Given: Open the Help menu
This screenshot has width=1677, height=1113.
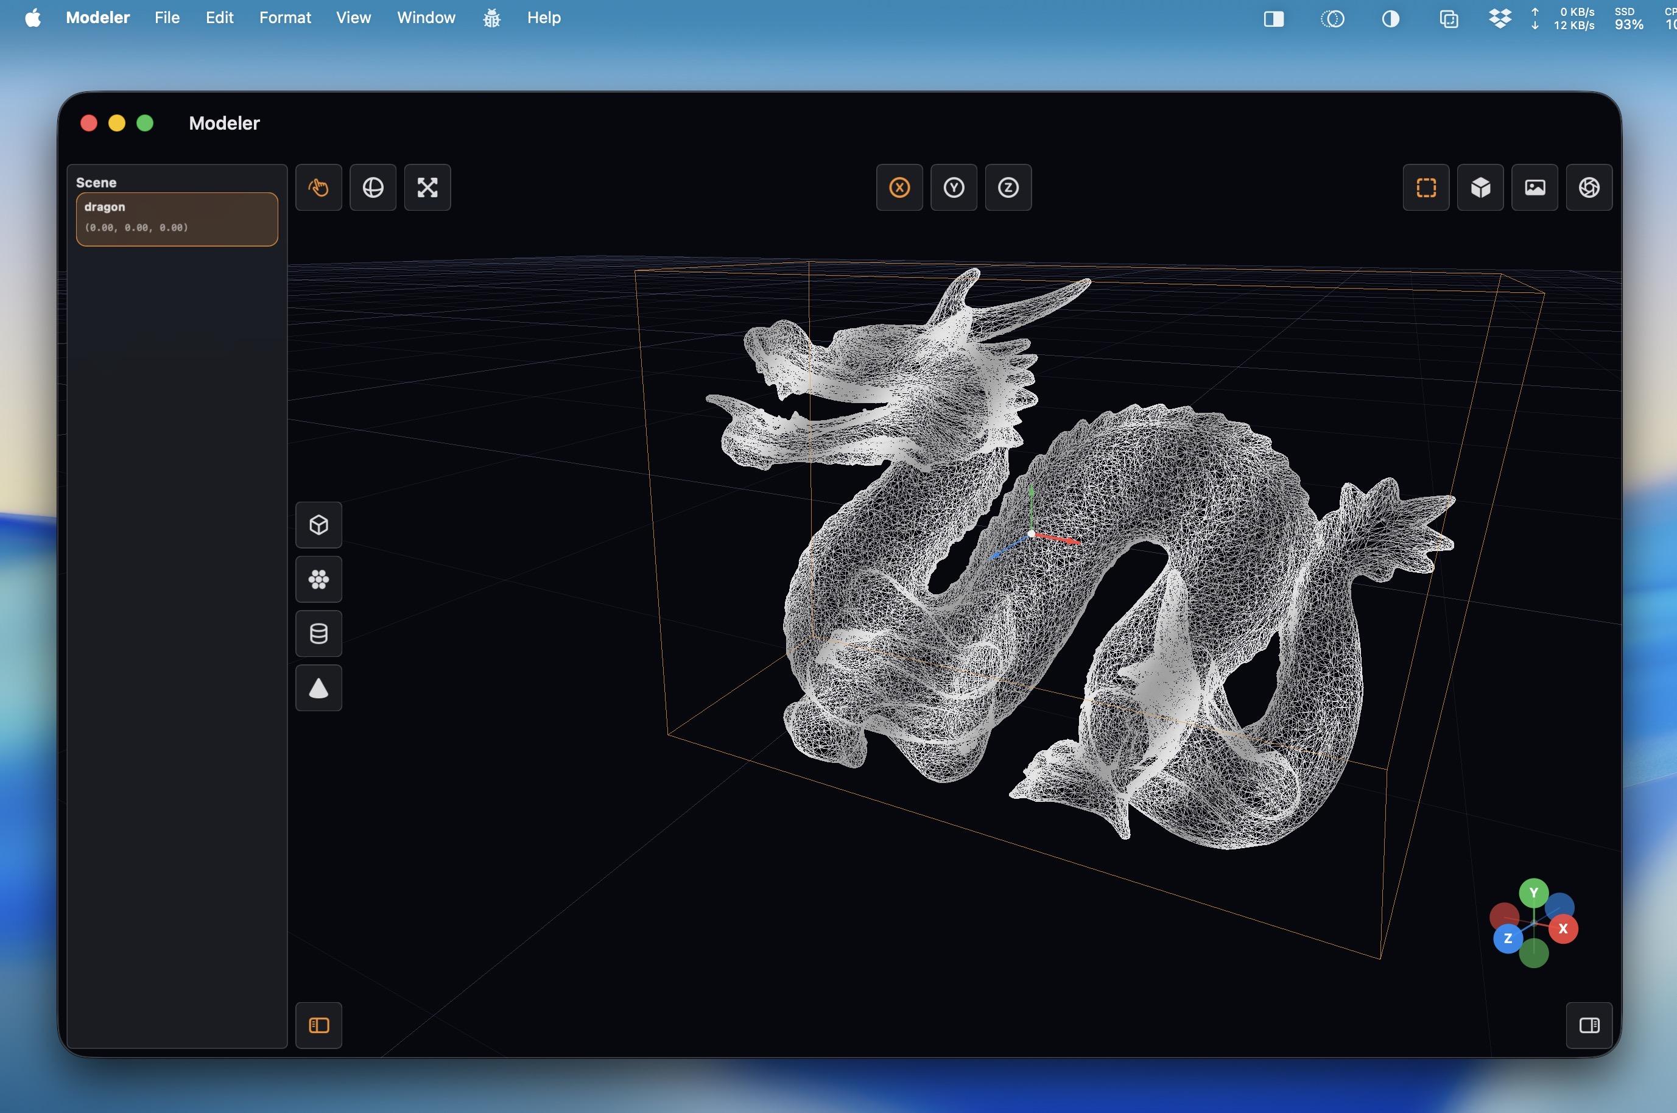Looking at the screenshot, I should coord(544,18).
